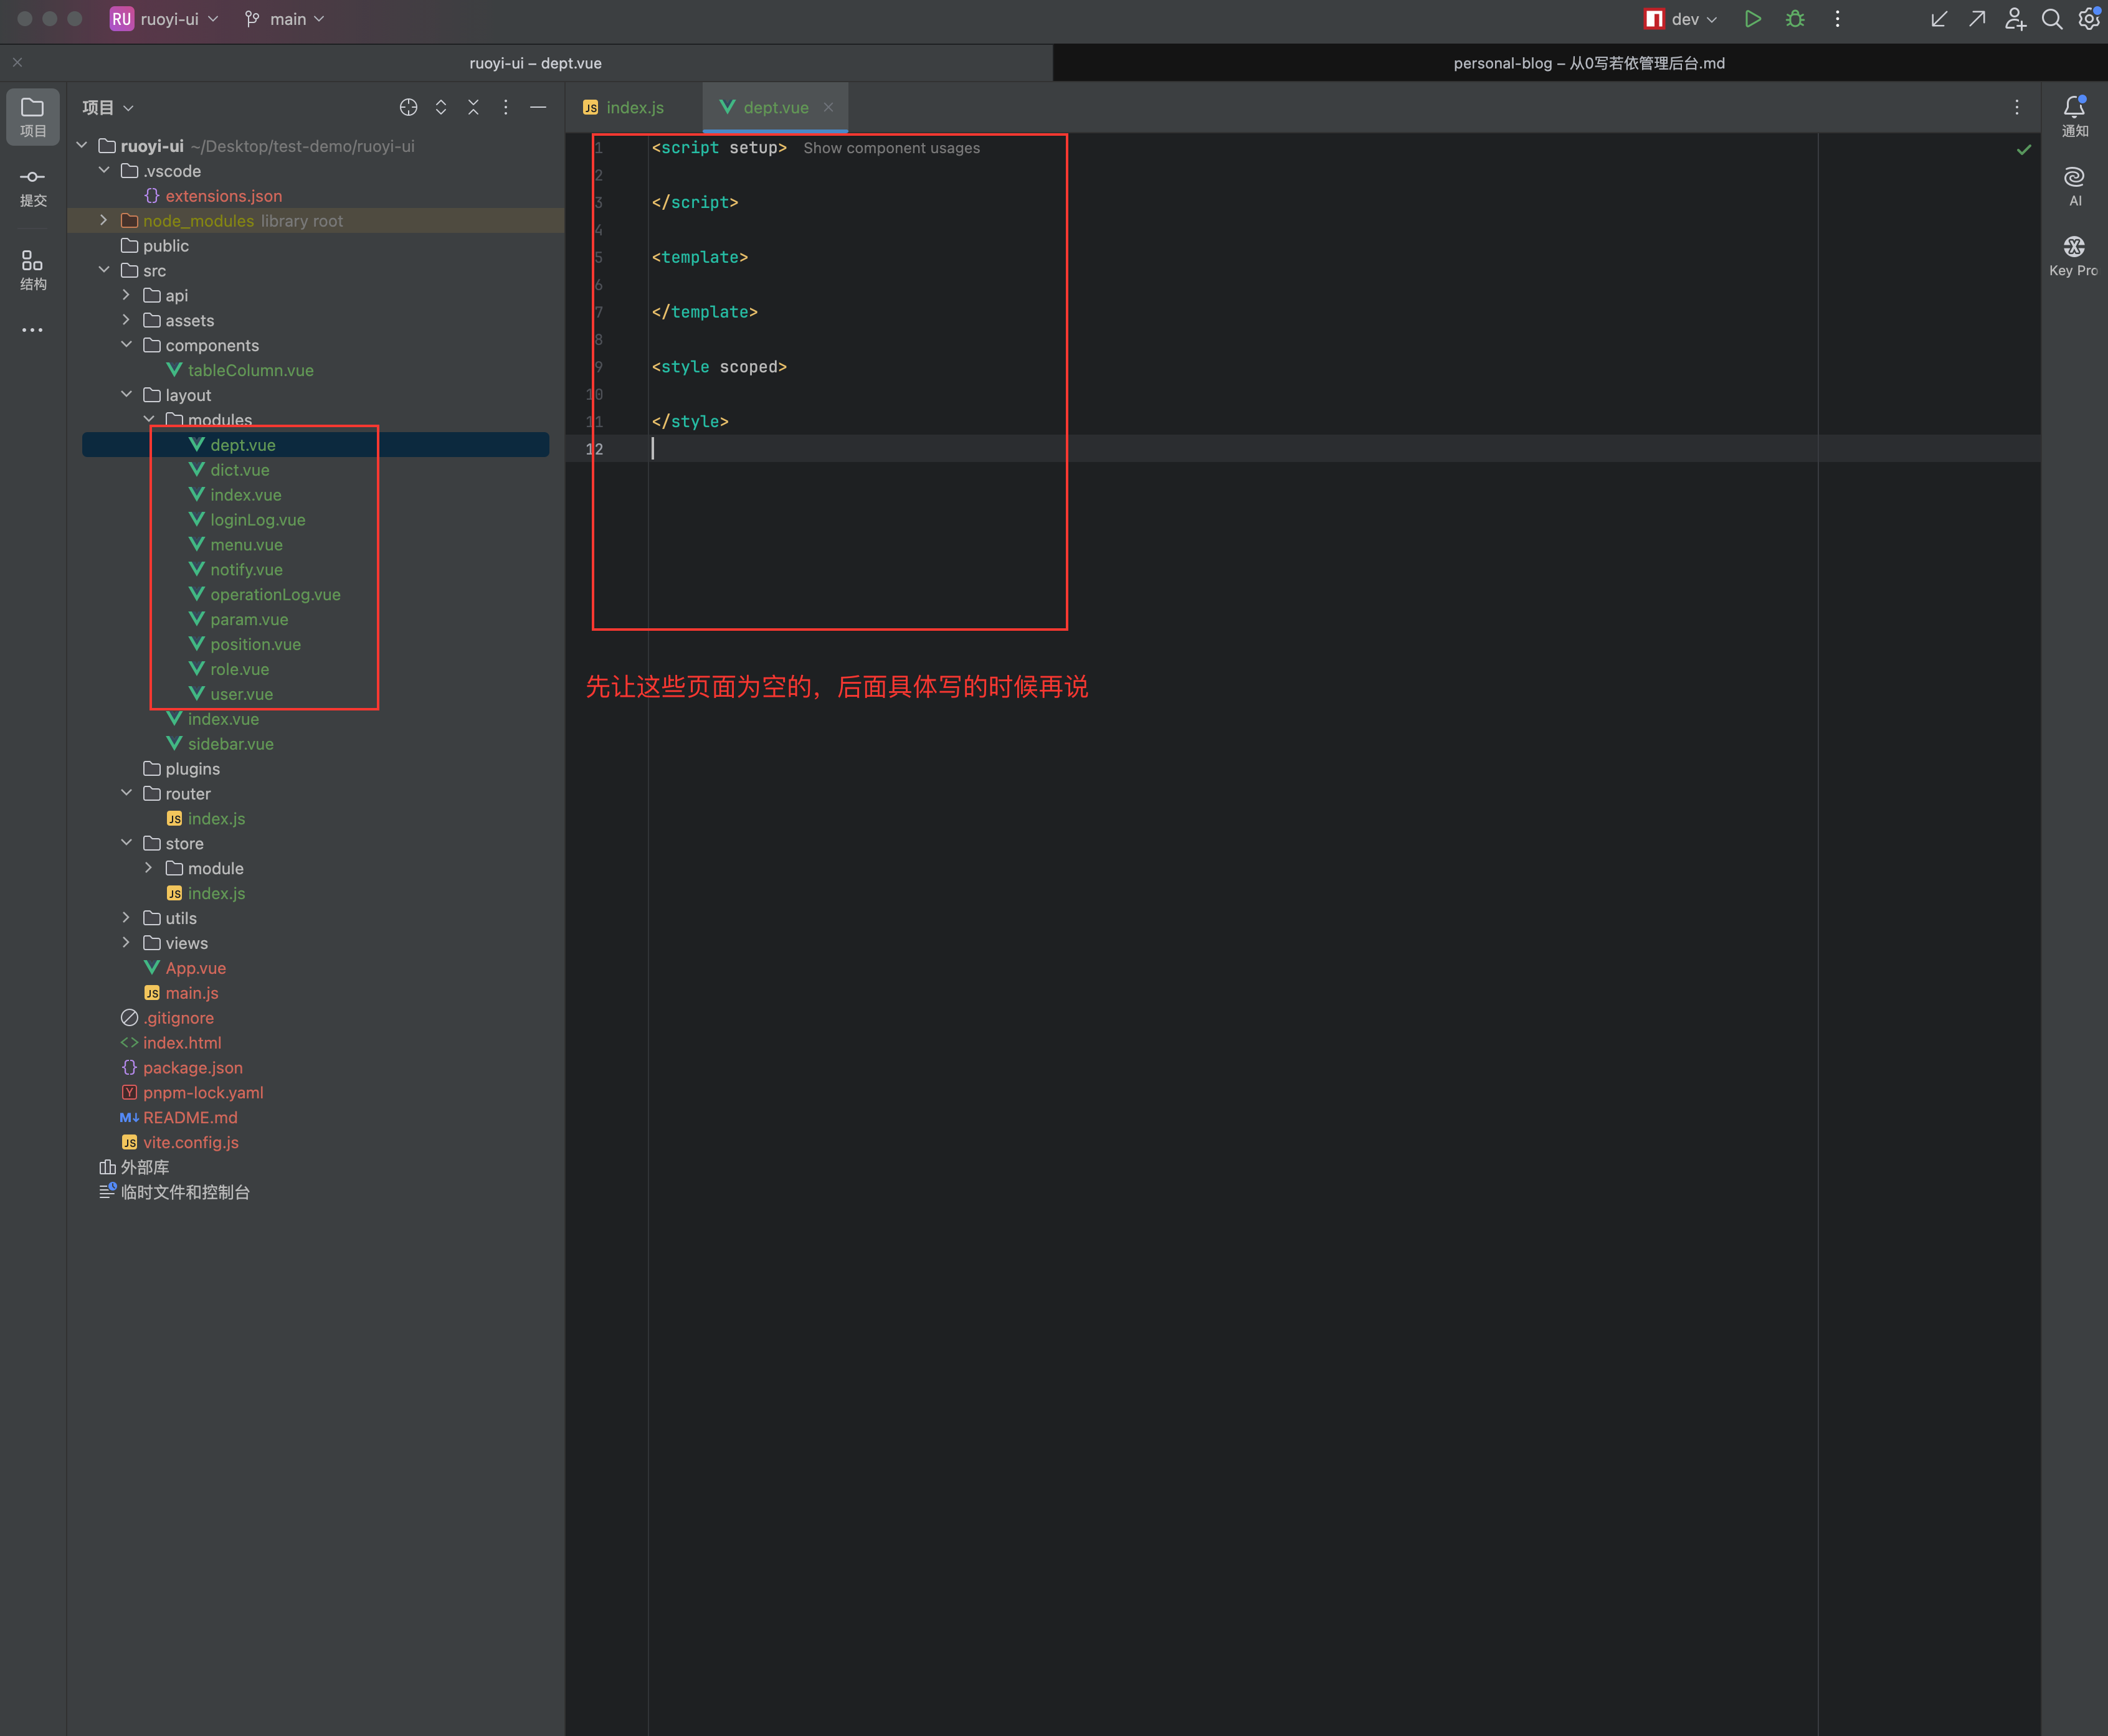Click Collapse All in project panel

pos(473,107)
